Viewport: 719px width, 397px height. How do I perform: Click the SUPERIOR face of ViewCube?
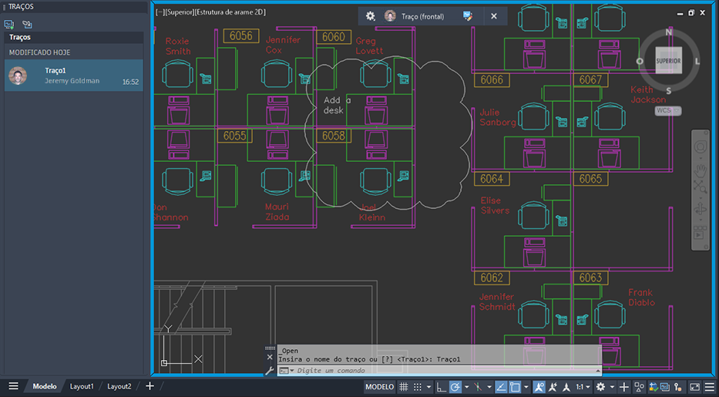click(x=668, y=60)
